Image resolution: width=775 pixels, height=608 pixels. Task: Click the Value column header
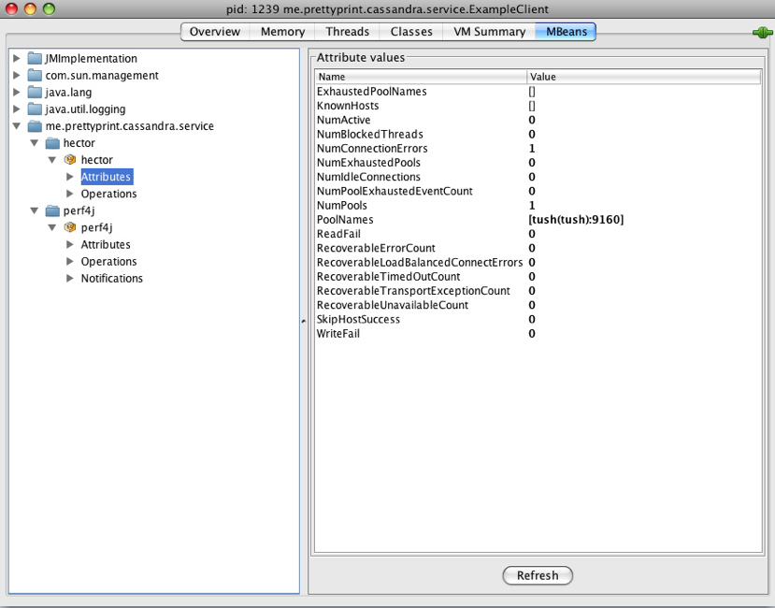pos(644,77)
